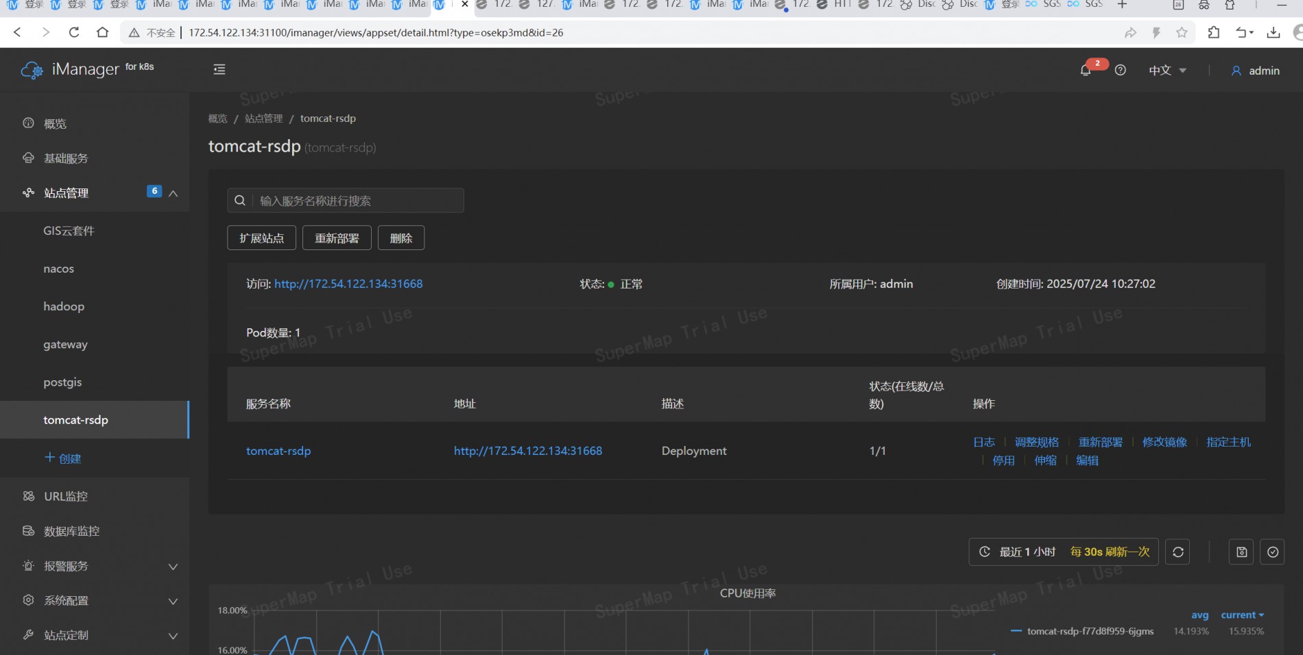Open the notifications bell icon
The height and width of the screenshot is (655, 1303).
pos(1086,70)
